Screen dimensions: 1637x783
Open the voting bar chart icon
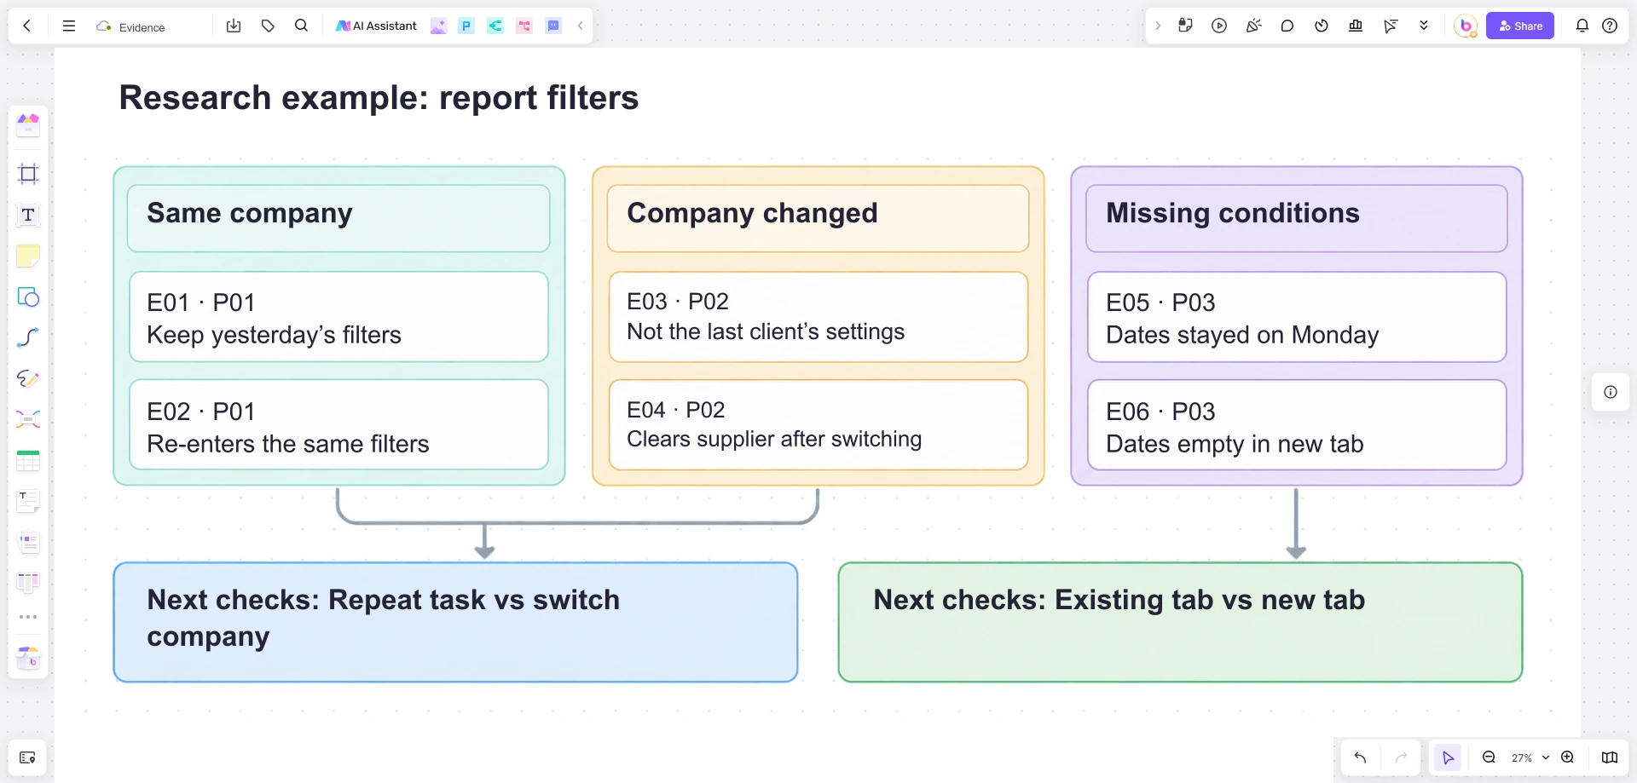point(1356,26)
